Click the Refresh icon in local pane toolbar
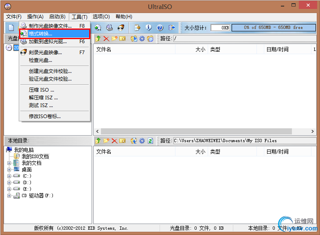The height and width of the screenshot is (235, 320). pos(150,141)
